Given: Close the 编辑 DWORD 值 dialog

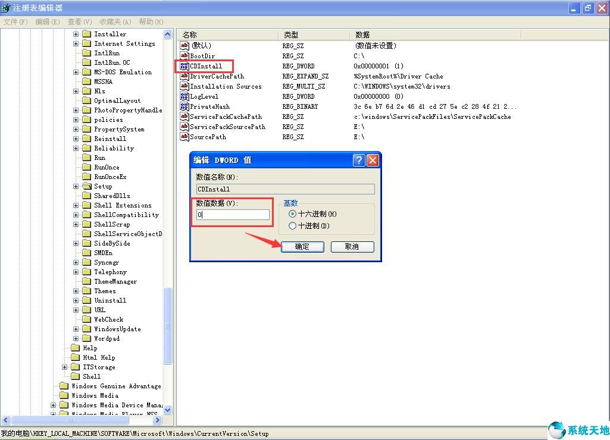Looking at the screenshot, I should (x=373, y=160).
